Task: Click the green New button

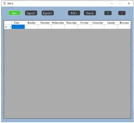Action: (14, 13)
